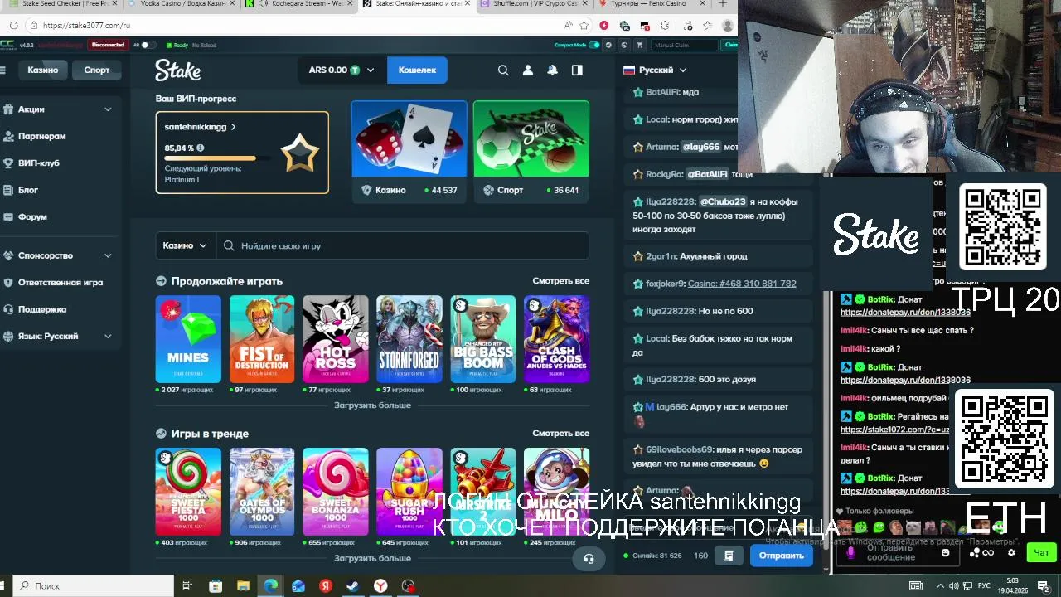This screenshot has height=597, width=1061.
Task: Open the Казино card with dice
Action: click(409, 151)
